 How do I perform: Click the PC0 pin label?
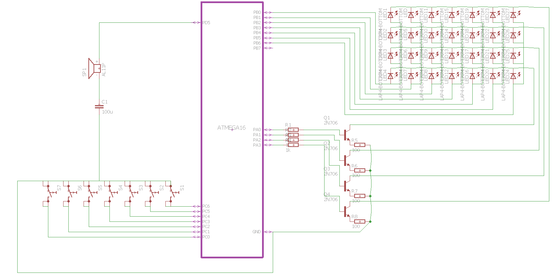pos(206,237)
